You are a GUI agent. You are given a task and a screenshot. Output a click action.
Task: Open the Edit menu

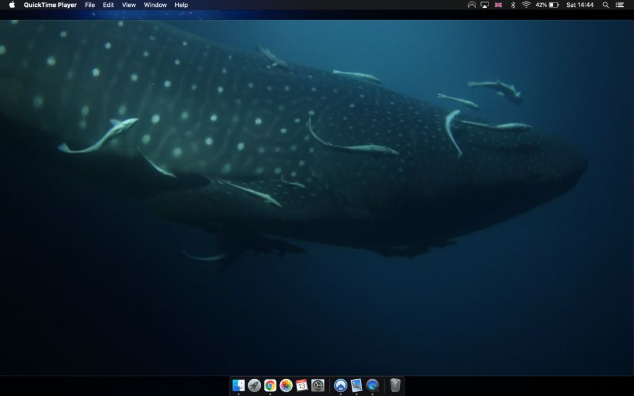click(x=108, y=5)
